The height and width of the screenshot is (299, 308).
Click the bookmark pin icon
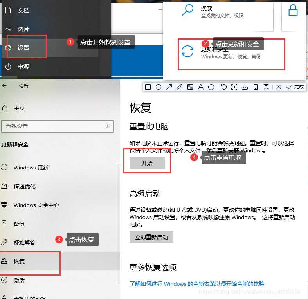tap(266, 87)
